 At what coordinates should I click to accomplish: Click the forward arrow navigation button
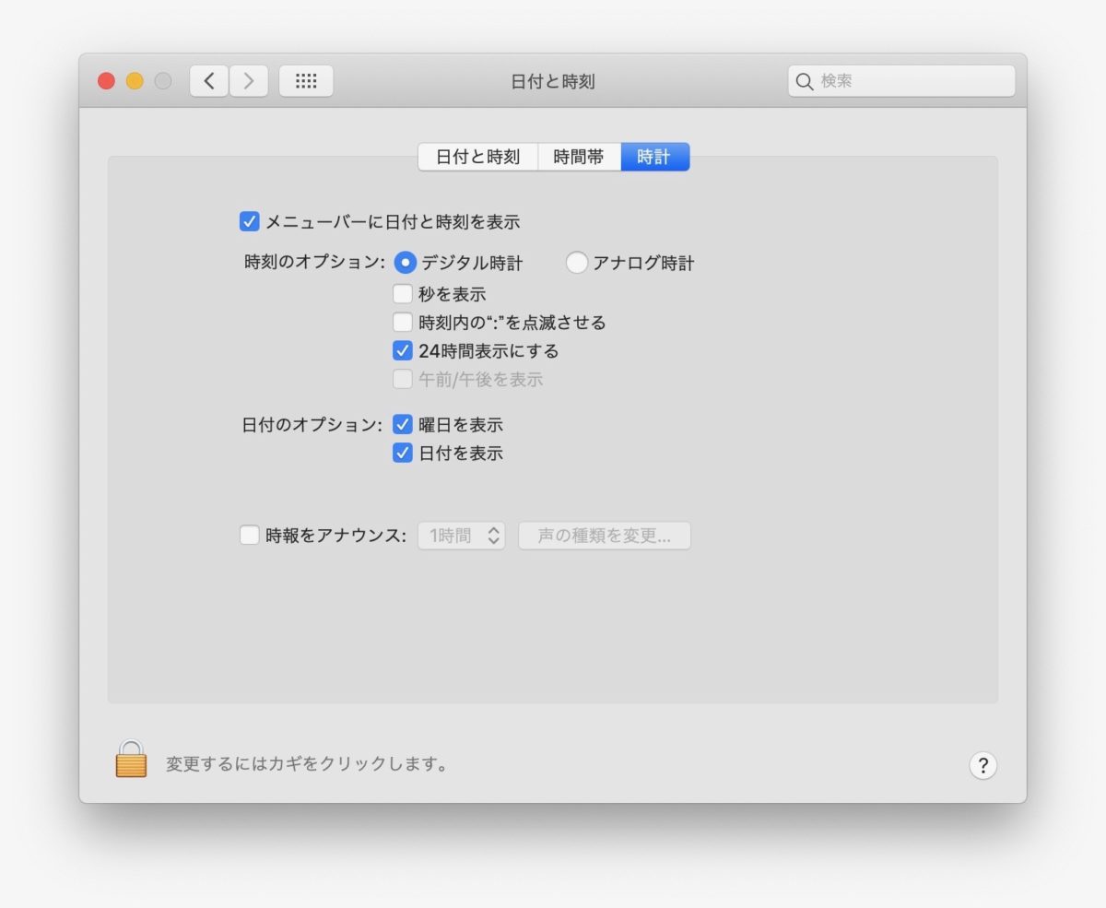point(249,81)
